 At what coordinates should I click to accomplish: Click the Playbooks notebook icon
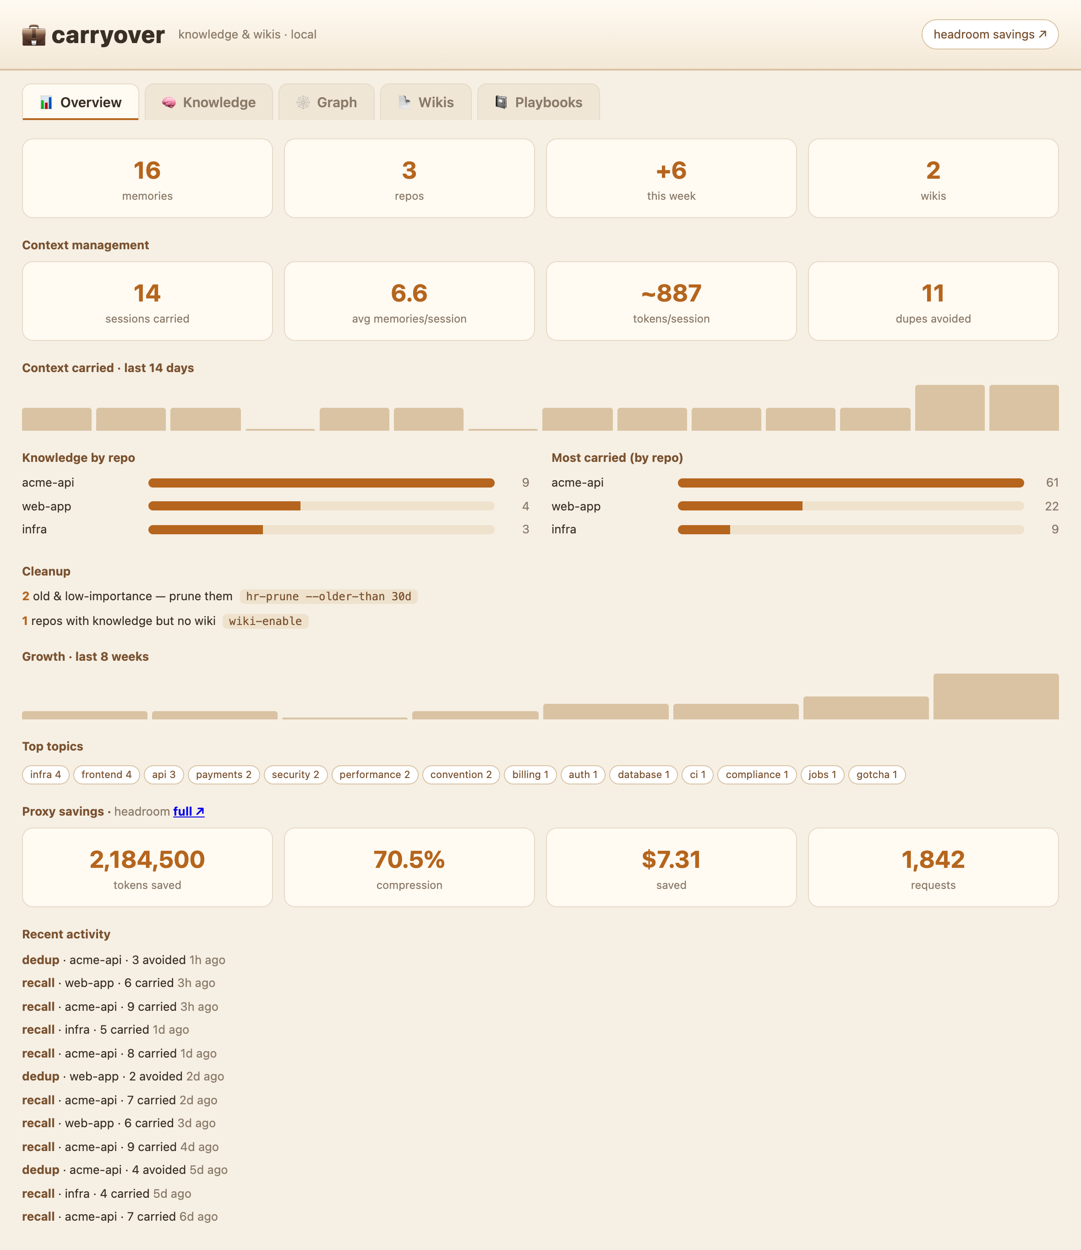pos(501,103)
